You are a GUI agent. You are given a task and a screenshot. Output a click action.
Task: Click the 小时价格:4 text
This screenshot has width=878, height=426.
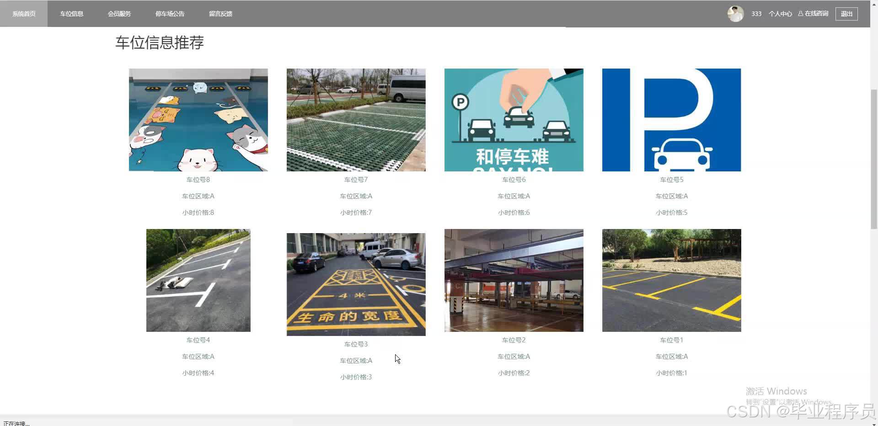point(198,373)
